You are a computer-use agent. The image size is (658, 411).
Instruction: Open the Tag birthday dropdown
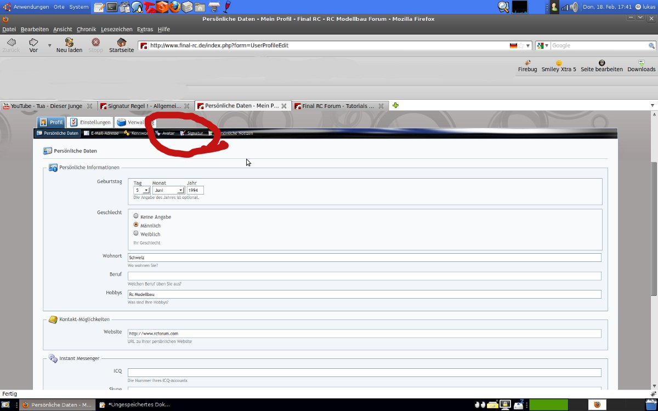coord(142,190)
